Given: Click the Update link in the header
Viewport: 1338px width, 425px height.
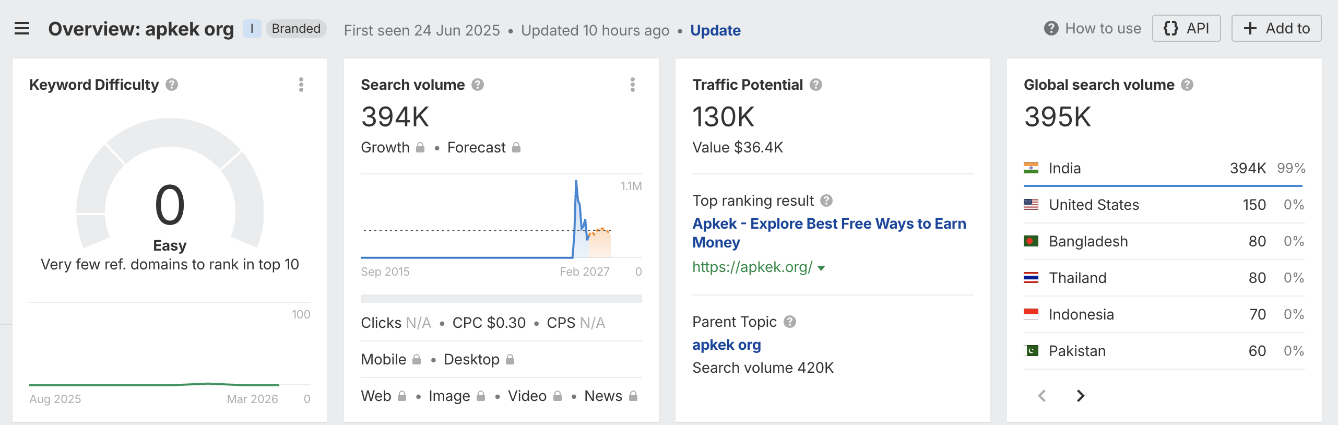Looking at the screenshot, I should (715, 30).
